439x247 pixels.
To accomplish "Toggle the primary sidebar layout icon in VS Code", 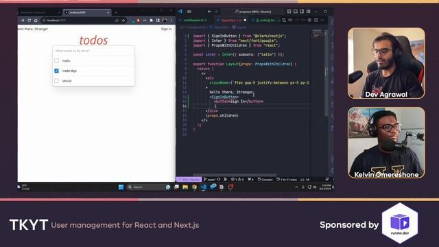I will (289, 12).
